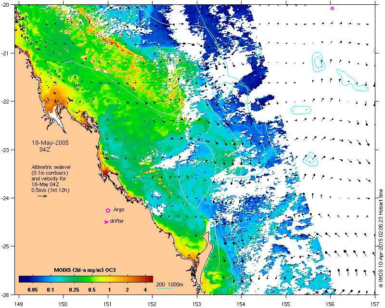Click the "Argo" legend label

coord(119,210)
